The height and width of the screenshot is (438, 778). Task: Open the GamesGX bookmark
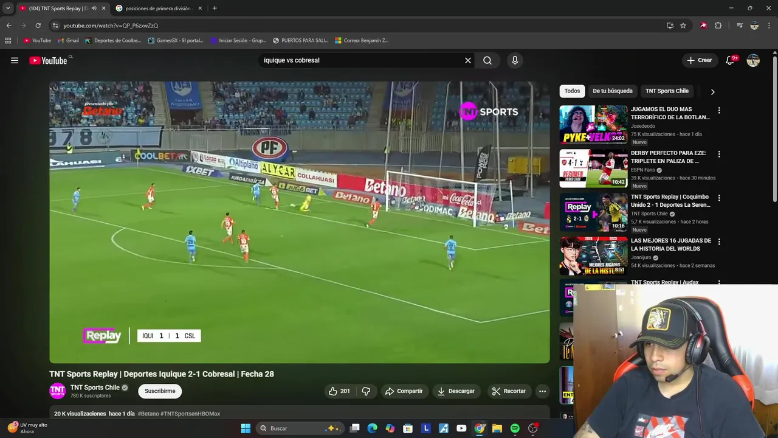176,41
